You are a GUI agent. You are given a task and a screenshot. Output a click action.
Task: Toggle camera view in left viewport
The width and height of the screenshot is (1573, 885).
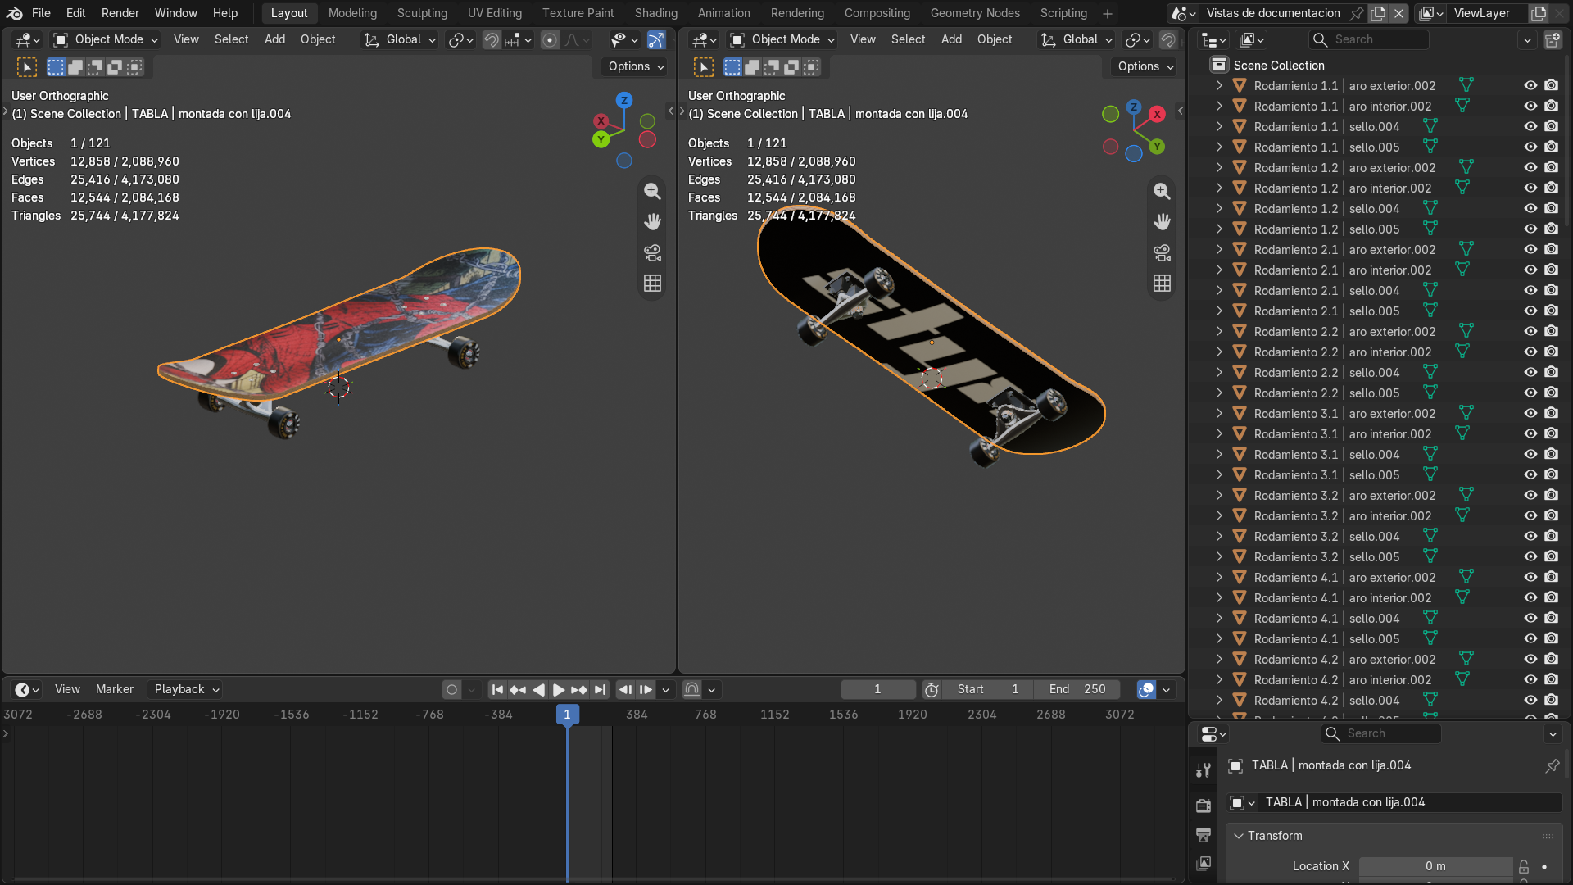tap(652, 252)
